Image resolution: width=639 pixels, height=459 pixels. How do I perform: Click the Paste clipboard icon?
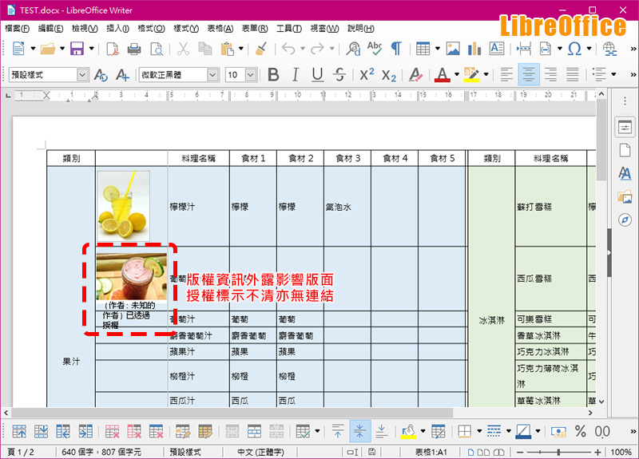click(x=227, y=49)
